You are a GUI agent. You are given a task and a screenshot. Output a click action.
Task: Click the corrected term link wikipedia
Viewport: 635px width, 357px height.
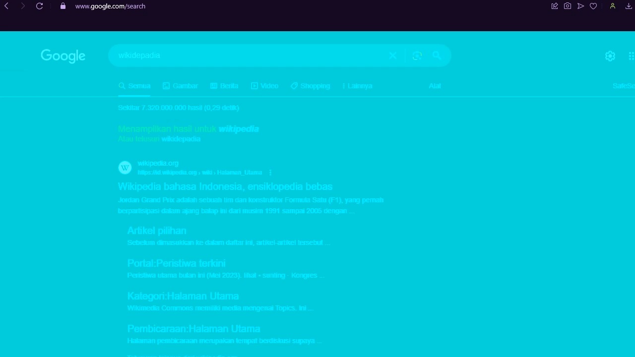pos(239,129)
